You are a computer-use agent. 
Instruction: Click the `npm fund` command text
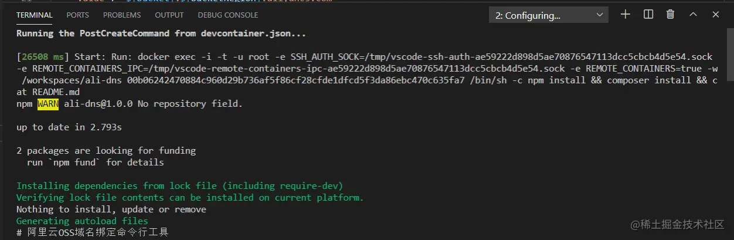(x=74, y=163)
